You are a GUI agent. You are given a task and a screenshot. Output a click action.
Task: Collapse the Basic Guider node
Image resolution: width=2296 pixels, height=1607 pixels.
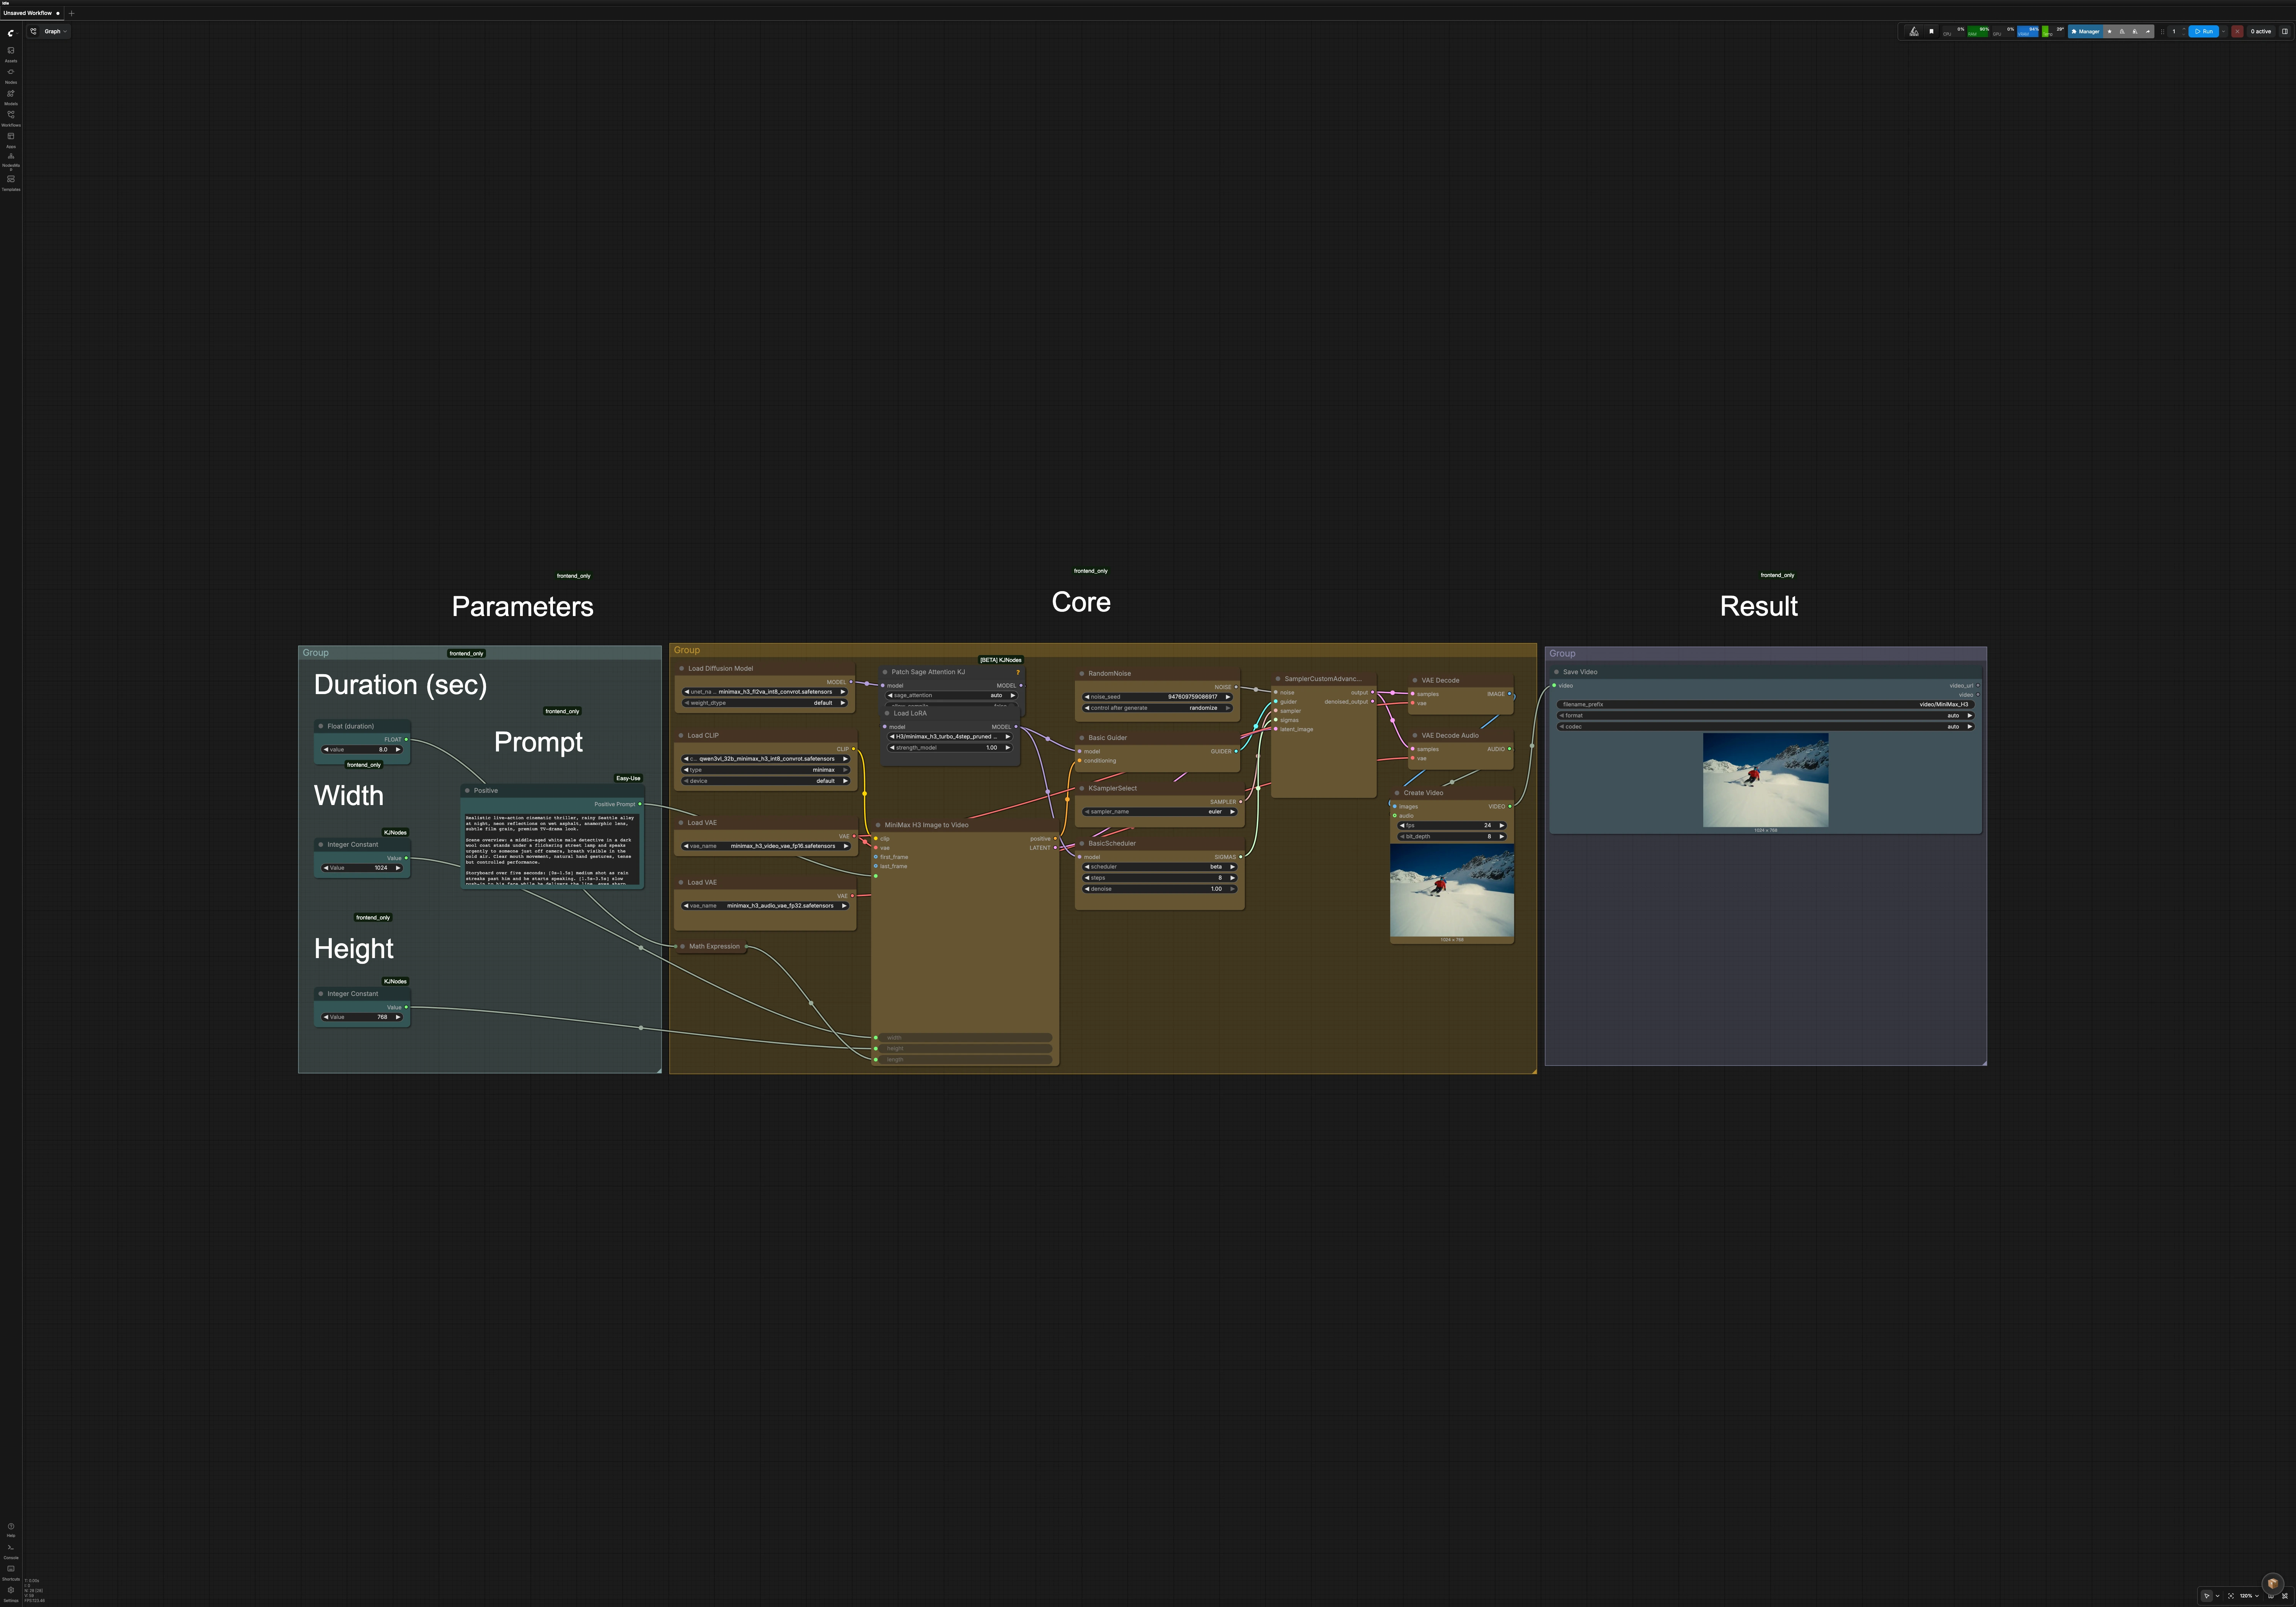tap(1082, 738)
